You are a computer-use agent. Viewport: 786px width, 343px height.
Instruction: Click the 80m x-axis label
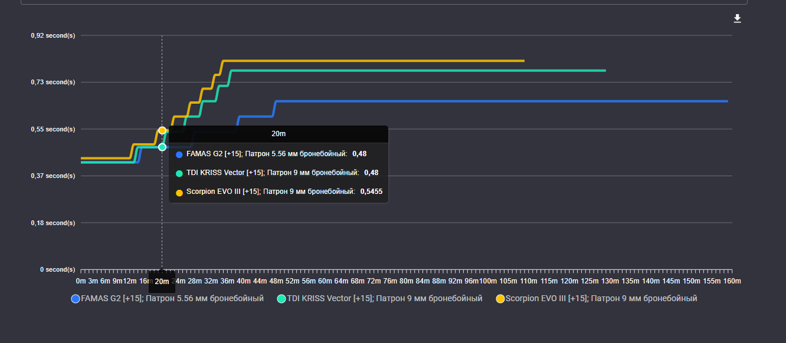pyautogui.click(x=407, y=281)
